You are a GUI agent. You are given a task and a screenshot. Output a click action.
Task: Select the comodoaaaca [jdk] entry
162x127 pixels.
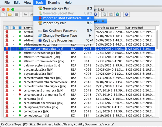click(80, 111)
